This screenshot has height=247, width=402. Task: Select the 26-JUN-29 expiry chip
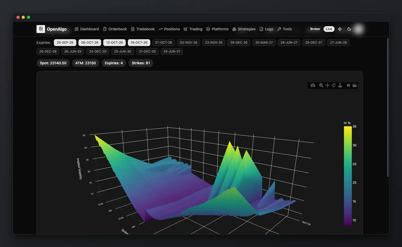[73, 51]
